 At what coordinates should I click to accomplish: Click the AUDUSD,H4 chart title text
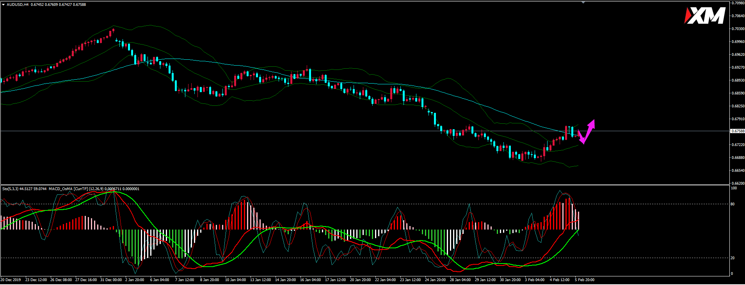(18, 5)
